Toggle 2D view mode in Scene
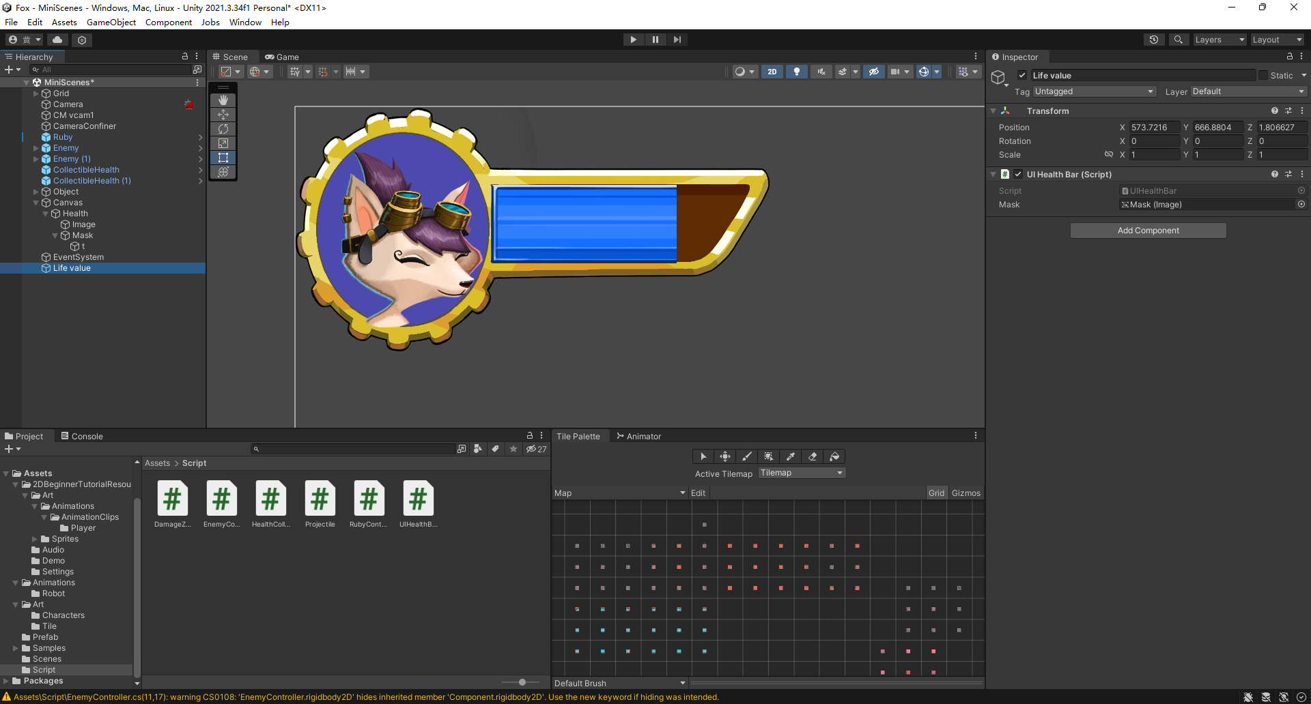Image resolution: width=1311 pixels, height=704 pixels. coord(772,72)
